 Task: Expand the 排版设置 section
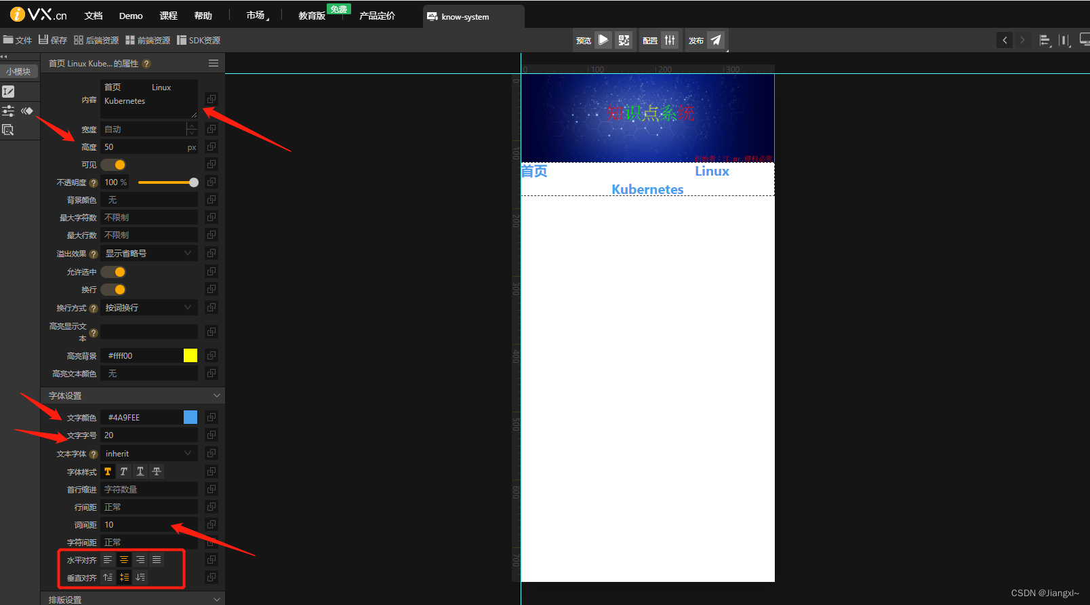coord(217,600)
